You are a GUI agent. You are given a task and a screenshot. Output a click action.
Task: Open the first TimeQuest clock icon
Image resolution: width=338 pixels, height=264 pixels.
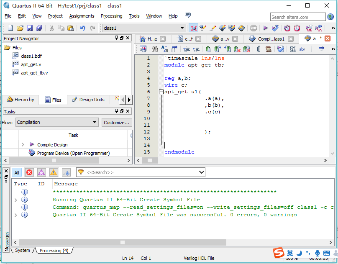tap(287, 28)
